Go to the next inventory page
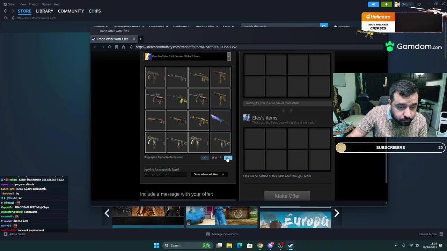The height and width of the screenshot is (251, 447). (228, 158)
